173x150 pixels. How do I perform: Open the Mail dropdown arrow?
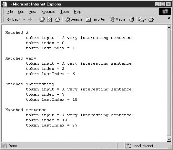(x=145, y=20)
